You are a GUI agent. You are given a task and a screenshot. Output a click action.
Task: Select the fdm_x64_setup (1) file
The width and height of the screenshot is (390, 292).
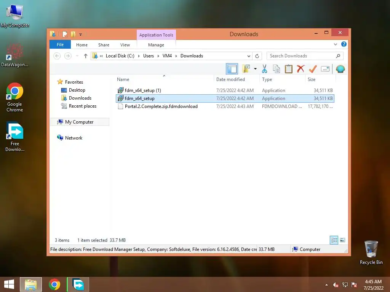(x=225, y=90)
